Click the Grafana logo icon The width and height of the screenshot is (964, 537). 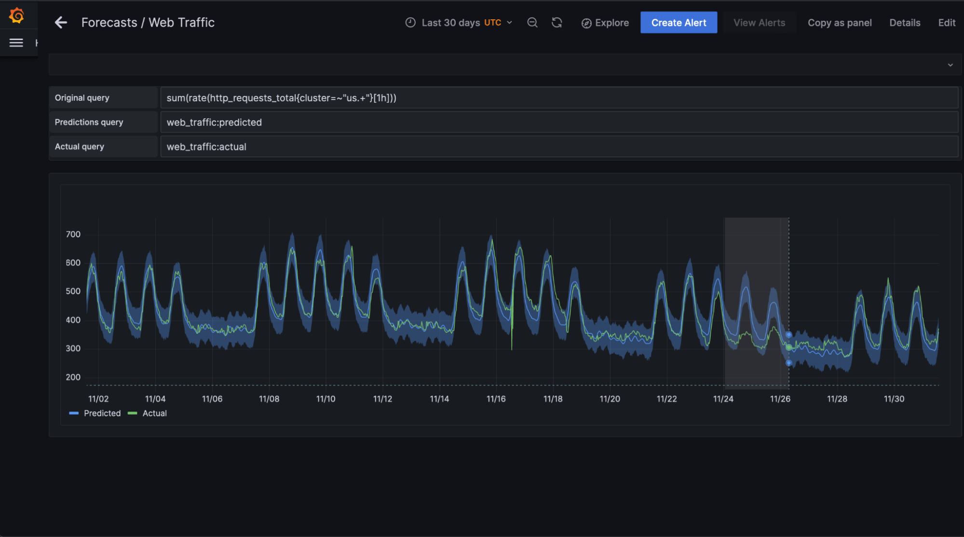(x=16, y=15)
